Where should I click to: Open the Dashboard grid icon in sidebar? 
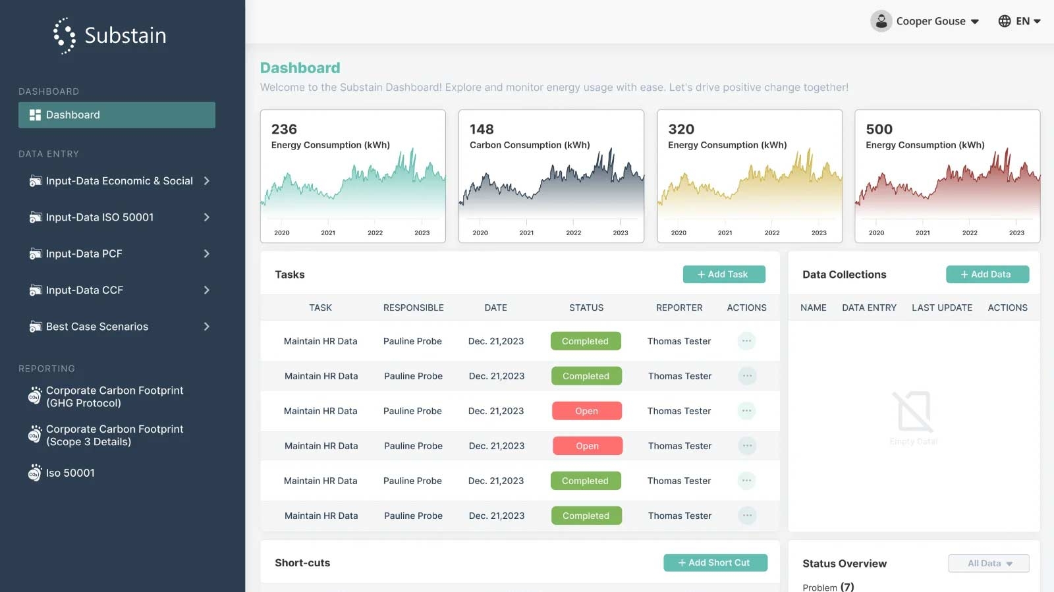(35, 115)
